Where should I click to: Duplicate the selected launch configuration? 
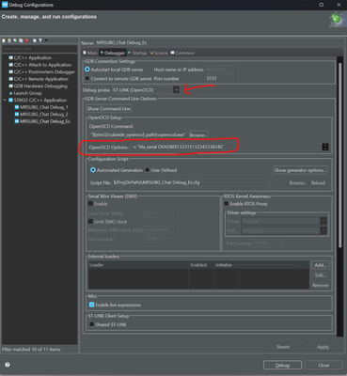point(21,40)
